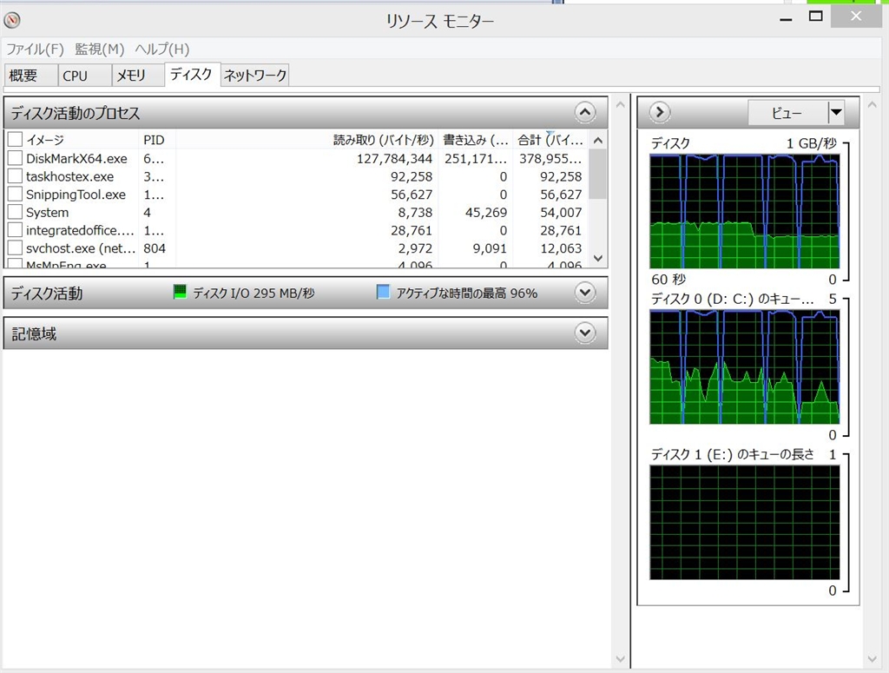Viewport: 889px width, 673px height.
Task: Click the main pane scroll-down arrow
Action: tap(620, 659)
